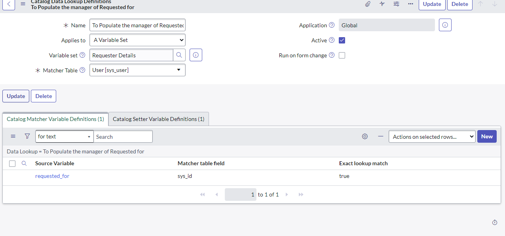Open the activity stream icon in header
The image size is (505, 236).
[382, 4]
